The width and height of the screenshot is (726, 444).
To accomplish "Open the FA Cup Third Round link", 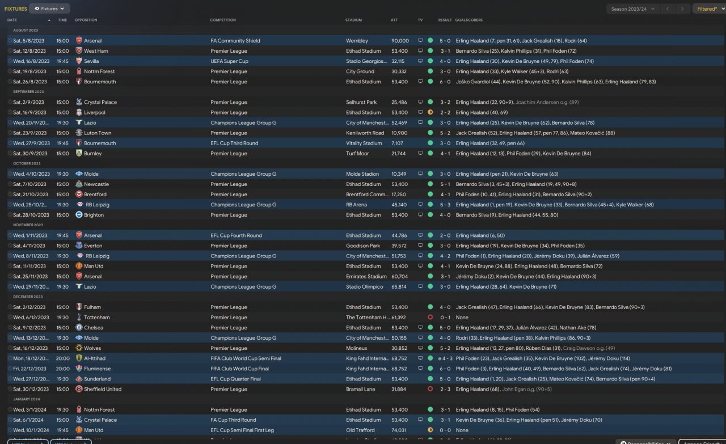I will (x=233, y=420).
